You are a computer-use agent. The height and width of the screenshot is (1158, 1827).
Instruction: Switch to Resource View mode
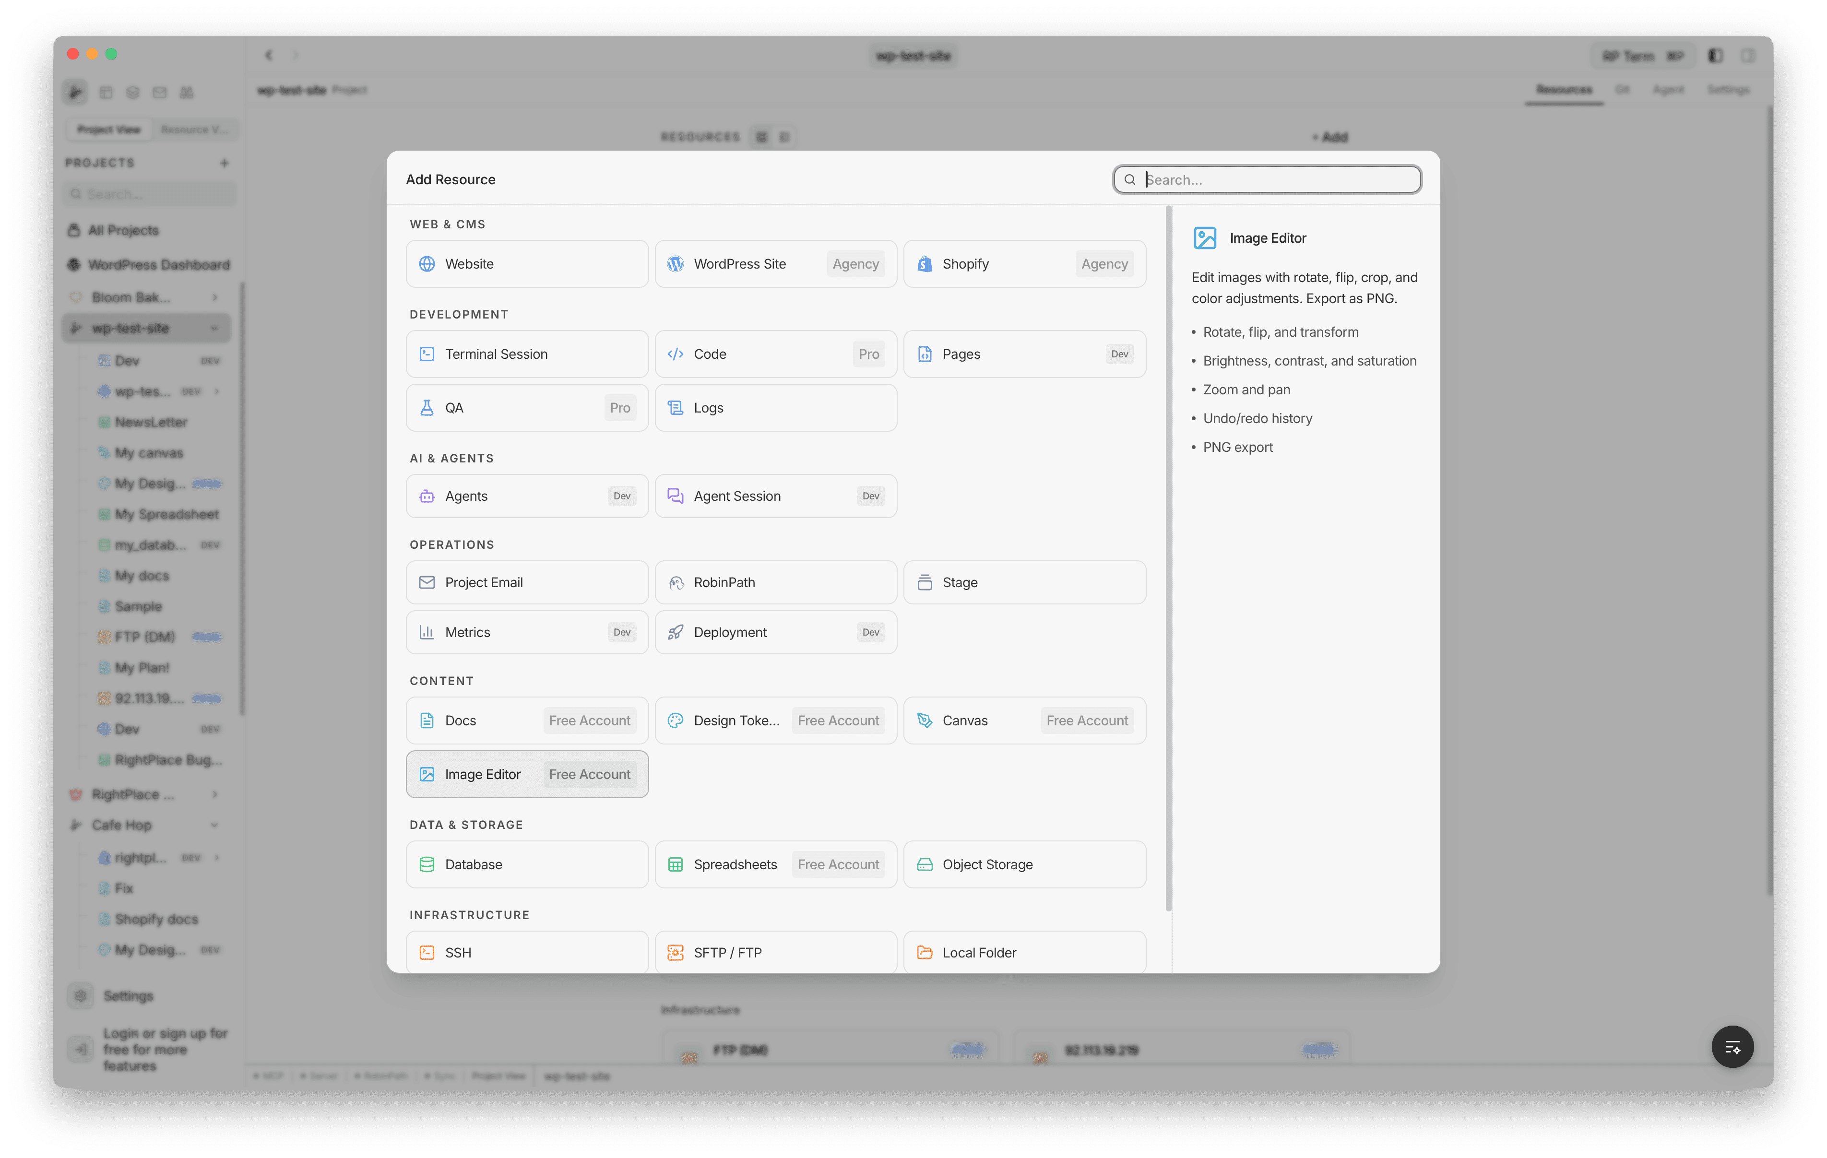(196, 129)
